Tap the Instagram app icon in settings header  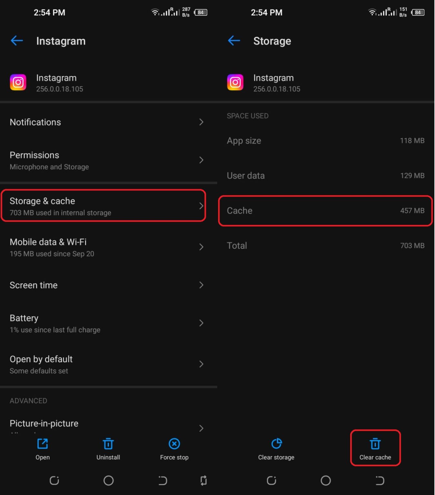(18, 82)
